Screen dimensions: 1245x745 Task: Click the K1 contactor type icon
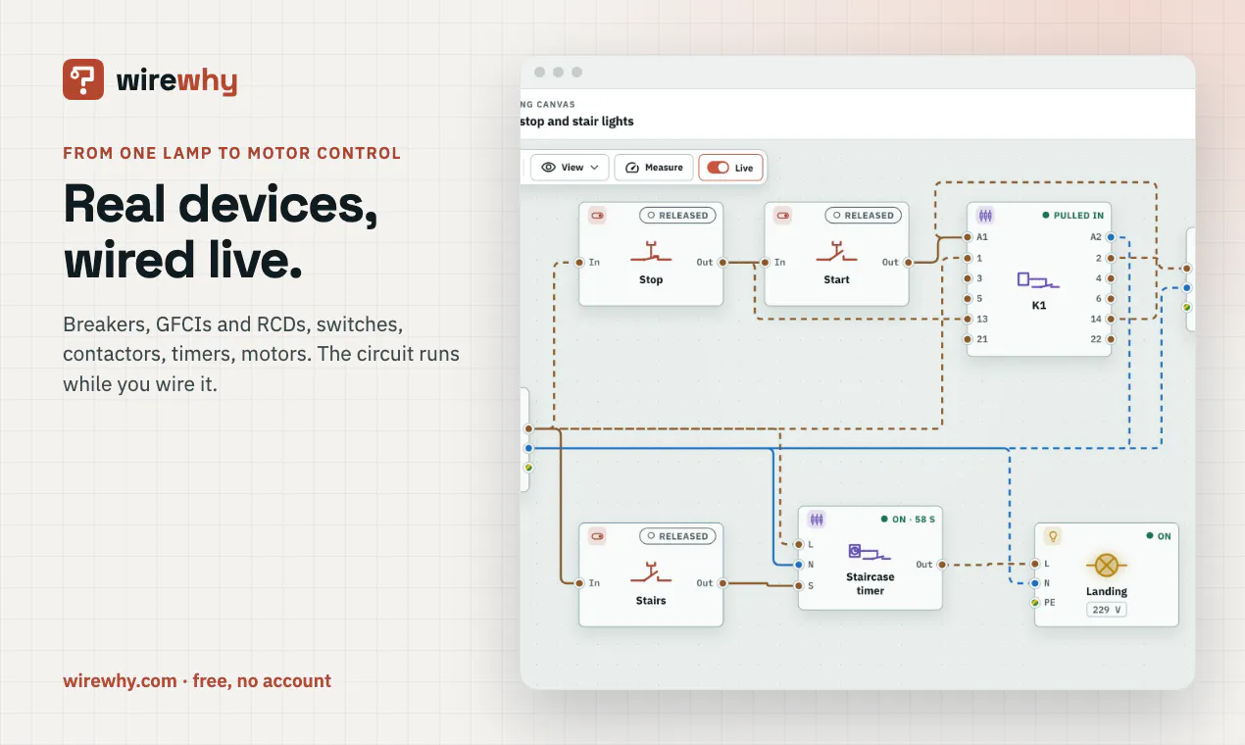(985, 216)
